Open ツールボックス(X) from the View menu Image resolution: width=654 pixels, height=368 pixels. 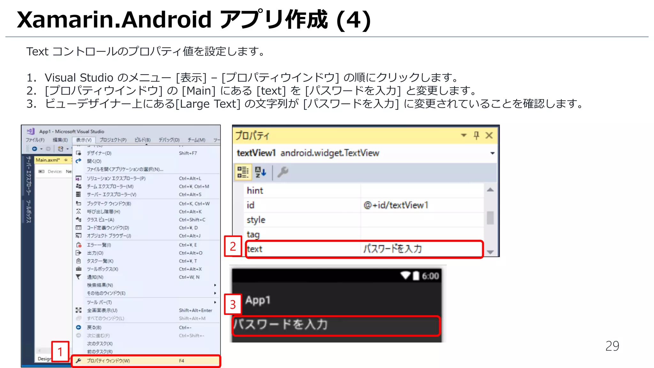(x=147, y=269)
